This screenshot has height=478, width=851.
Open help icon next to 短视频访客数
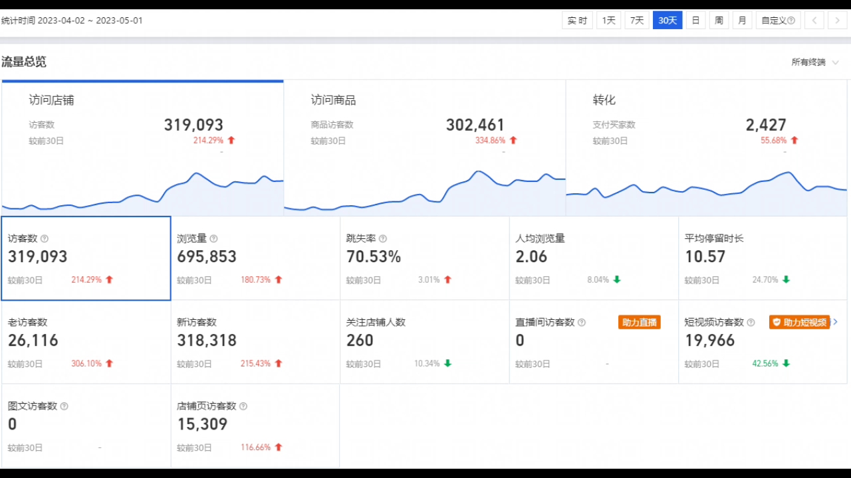[x=751, y=322]
